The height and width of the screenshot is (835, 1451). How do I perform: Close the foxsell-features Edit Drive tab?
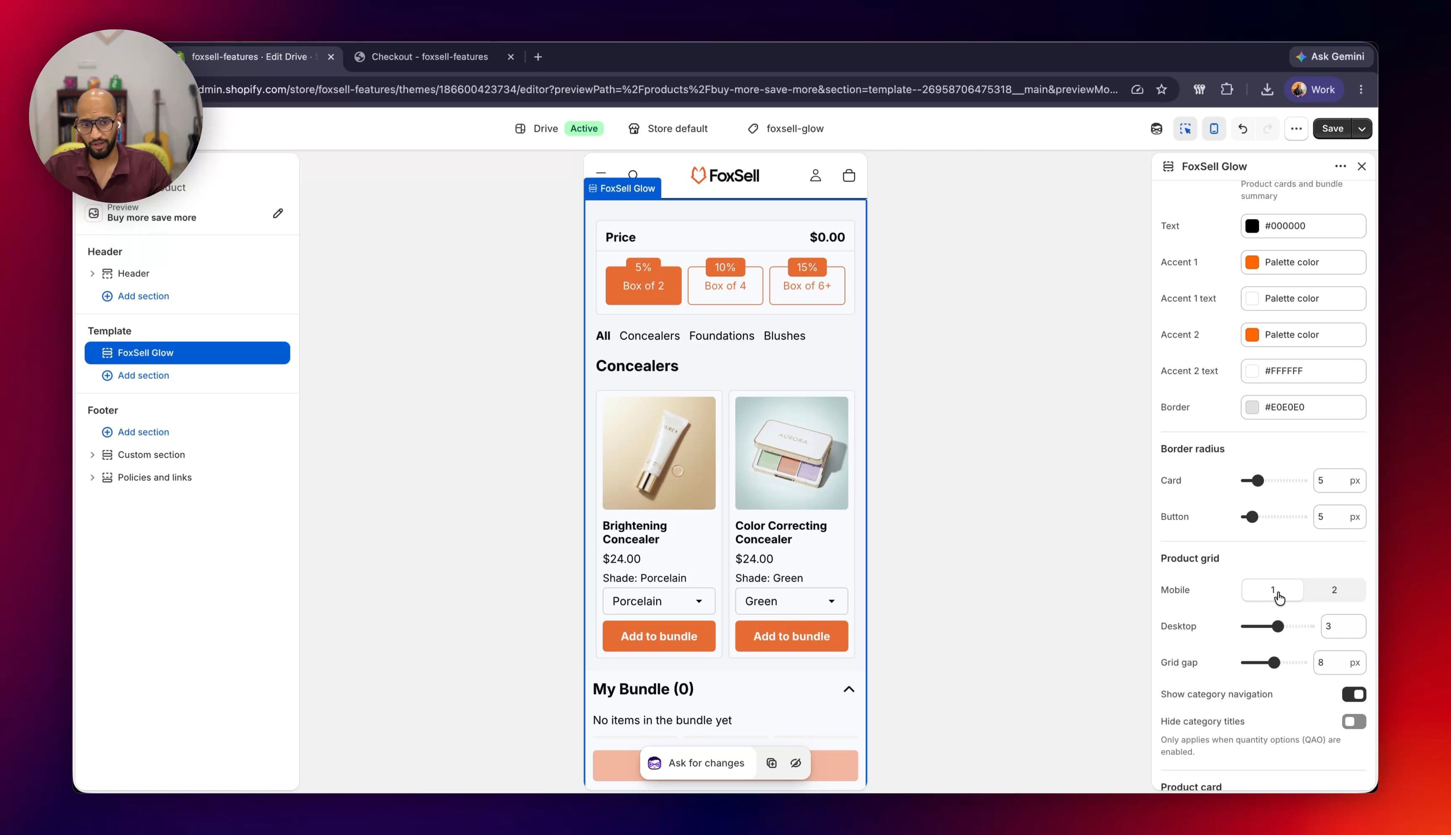[x=330, y=57]
